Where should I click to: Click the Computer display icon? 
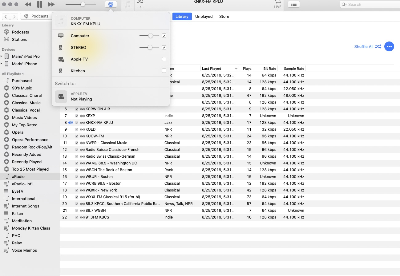point(61,36)
